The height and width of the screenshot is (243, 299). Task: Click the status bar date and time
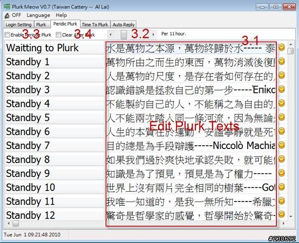pyautogui.click(x=32, y=234)
